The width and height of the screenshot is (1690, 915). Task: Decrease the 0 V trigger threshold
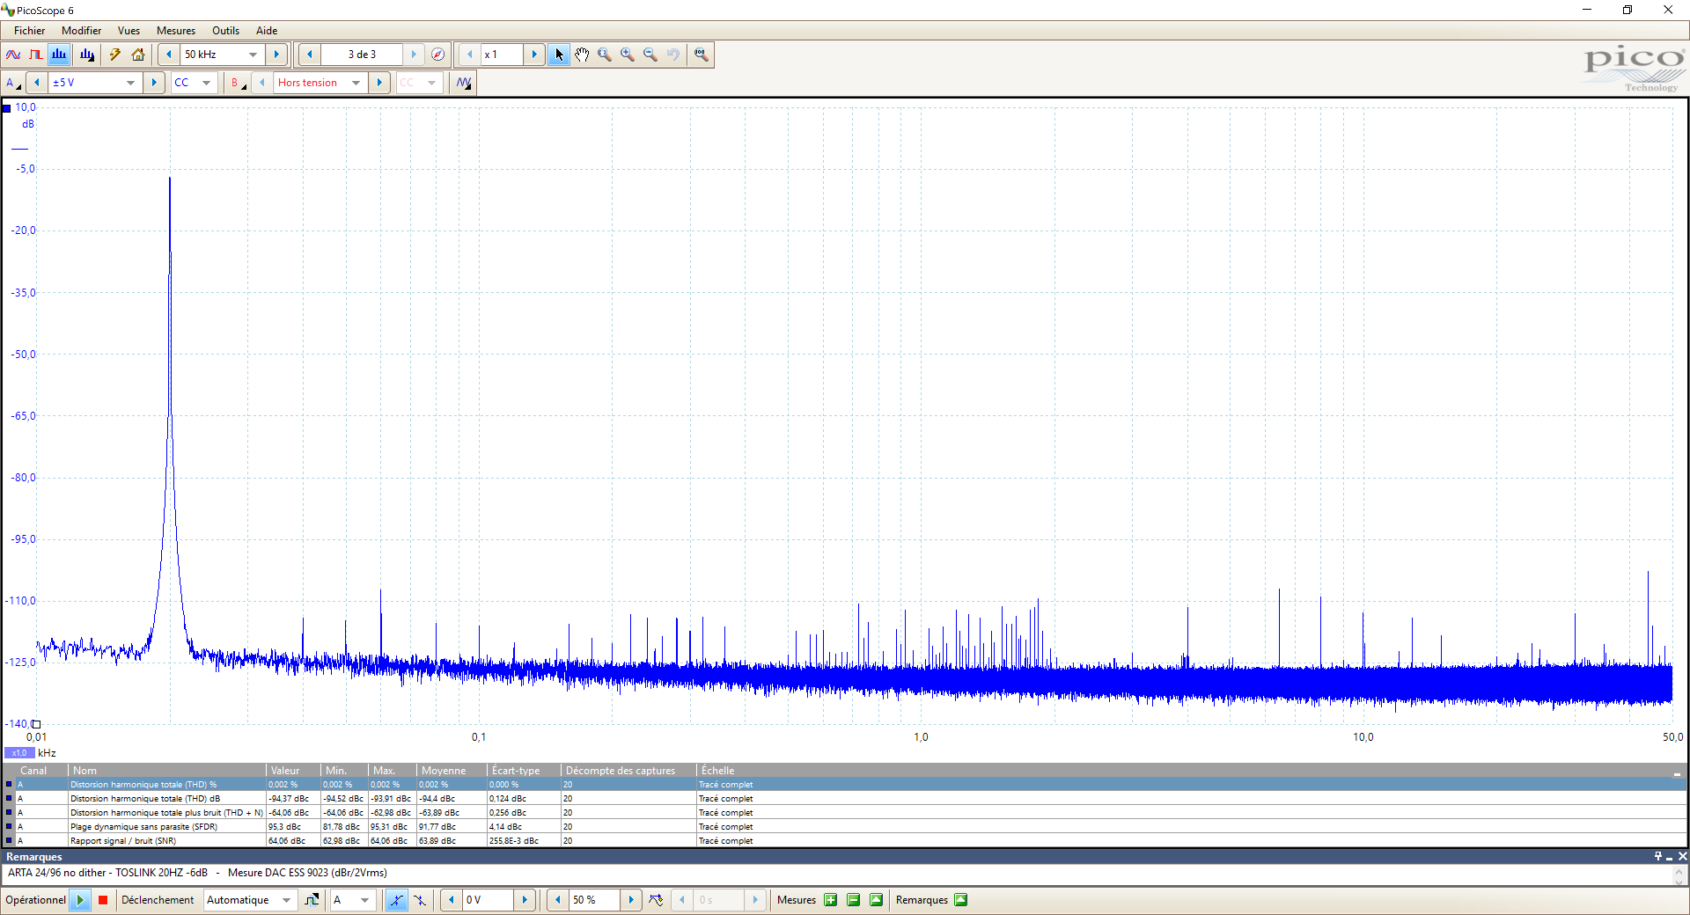coord(452,900)
